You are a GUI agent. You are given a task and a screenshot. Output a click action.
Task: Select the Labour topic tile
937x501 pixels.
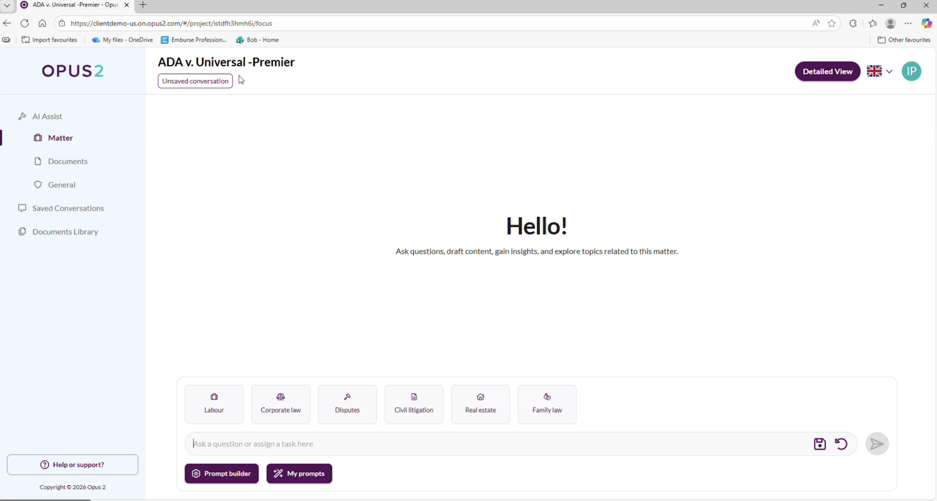click(x=214, y=404)
